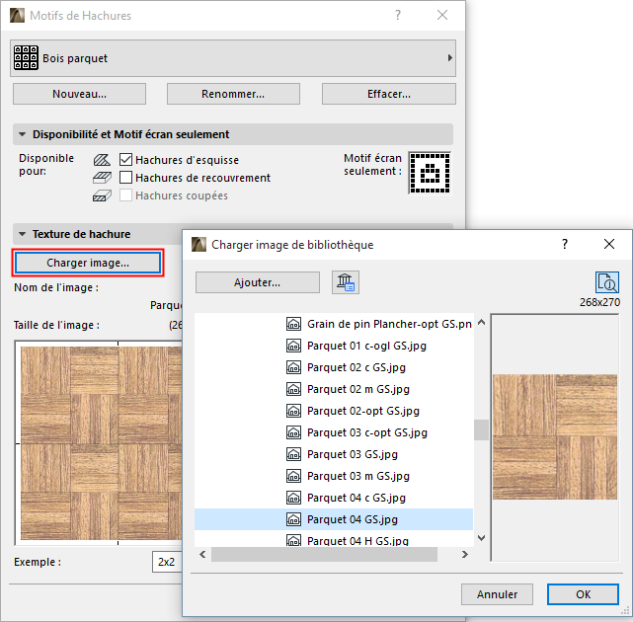Click Annuler button
633x622 pixels.
click(497, 594)
